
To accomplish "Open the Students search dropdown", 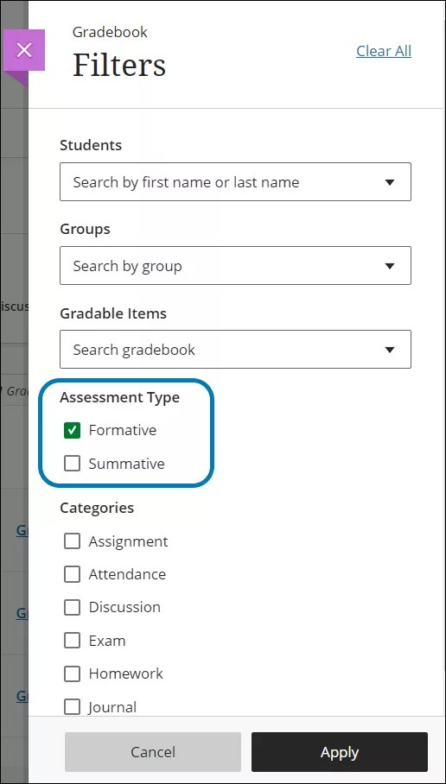I will point(235,182).
